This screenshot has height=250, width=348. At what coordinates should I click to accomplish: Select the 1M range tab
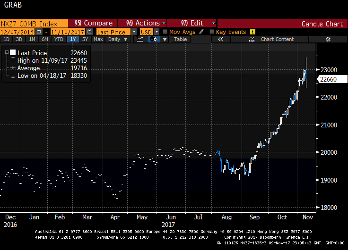pos(32,39)
